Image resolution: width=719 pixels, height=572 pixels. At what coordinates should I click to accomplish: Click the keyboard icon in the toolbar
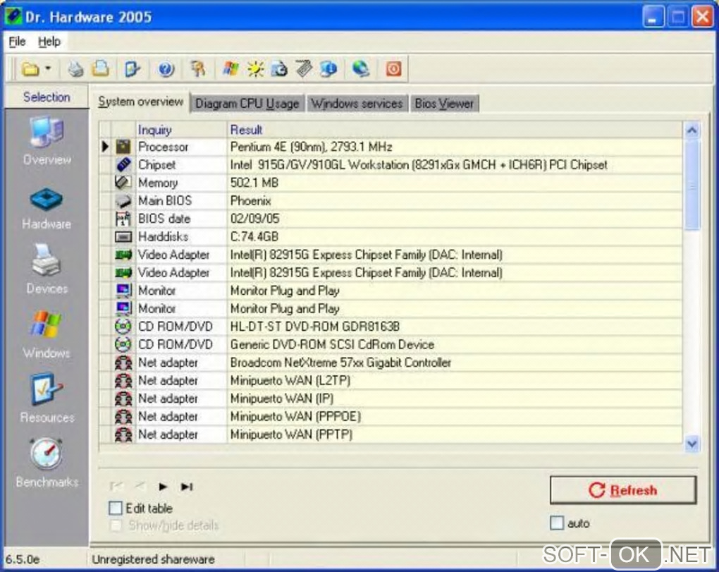click(x=304, y=69)
